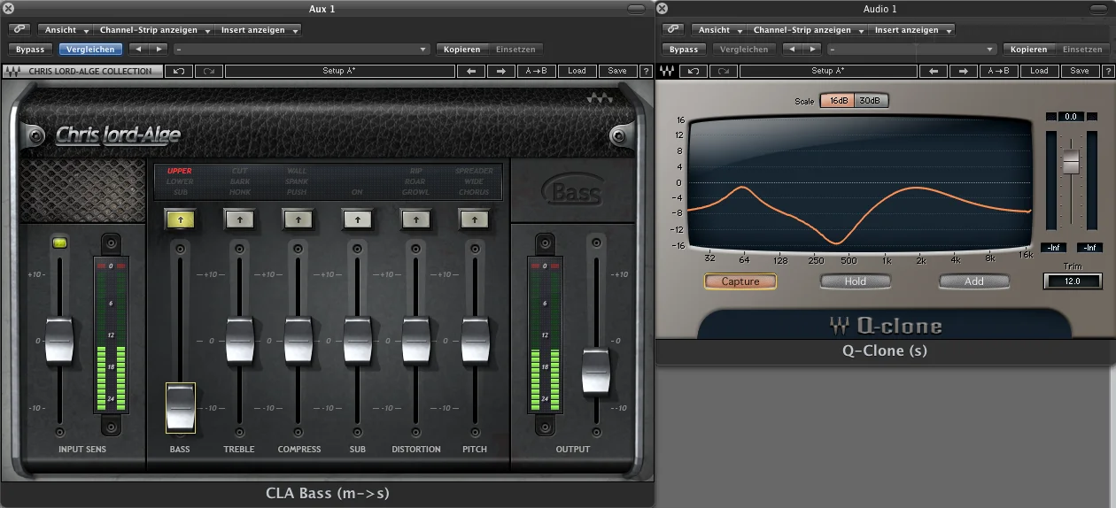Open Setup A* menu in CLA Bass toolbar
The image size is (1116, 508).
pyautogui.click(x=339, y=71)
